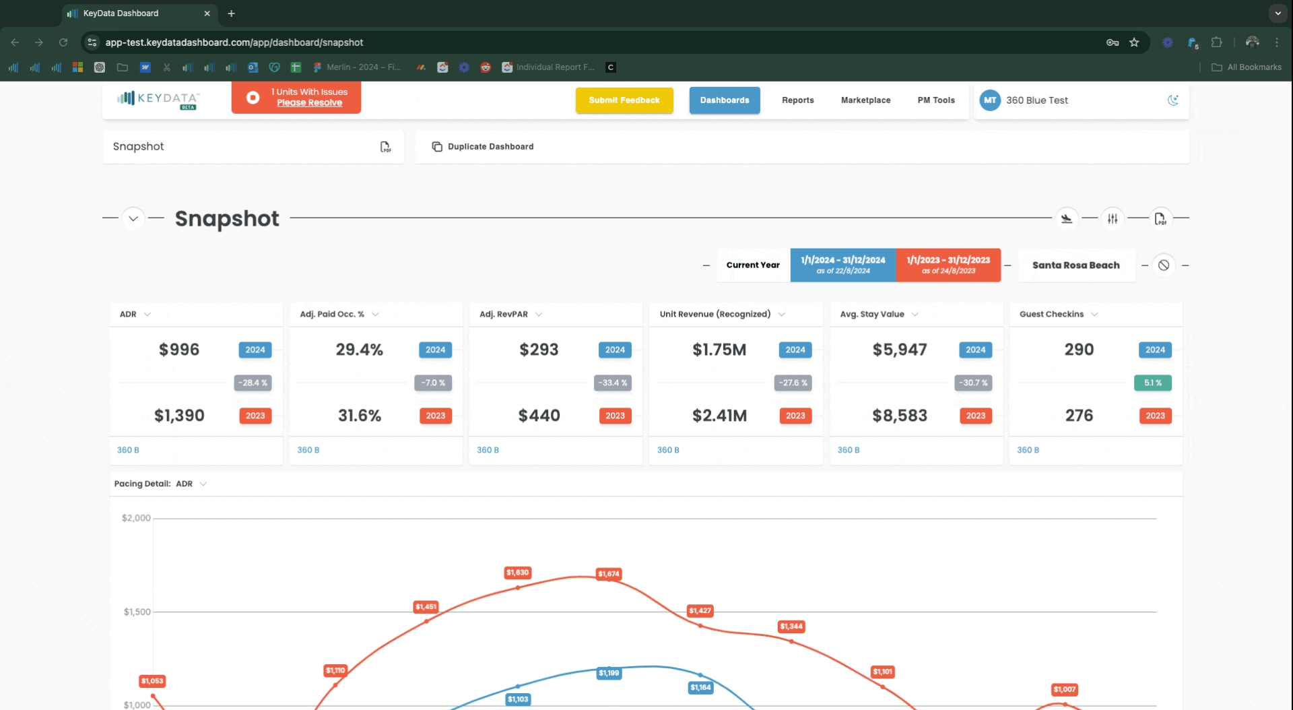Click the $1,674 data point label
The width and height of the screenshot is (1293, 710).
click(x=609, y=574)
